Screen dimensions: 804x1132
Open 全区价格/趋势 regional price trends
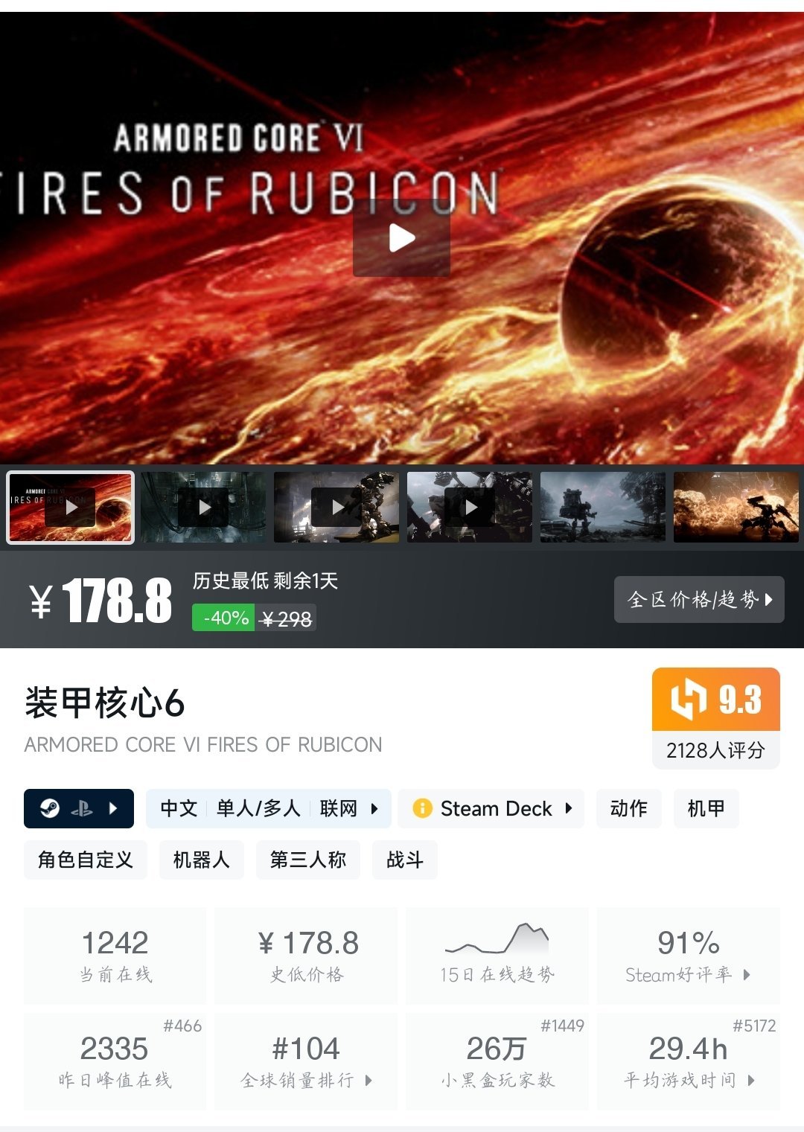coord(699,599)
